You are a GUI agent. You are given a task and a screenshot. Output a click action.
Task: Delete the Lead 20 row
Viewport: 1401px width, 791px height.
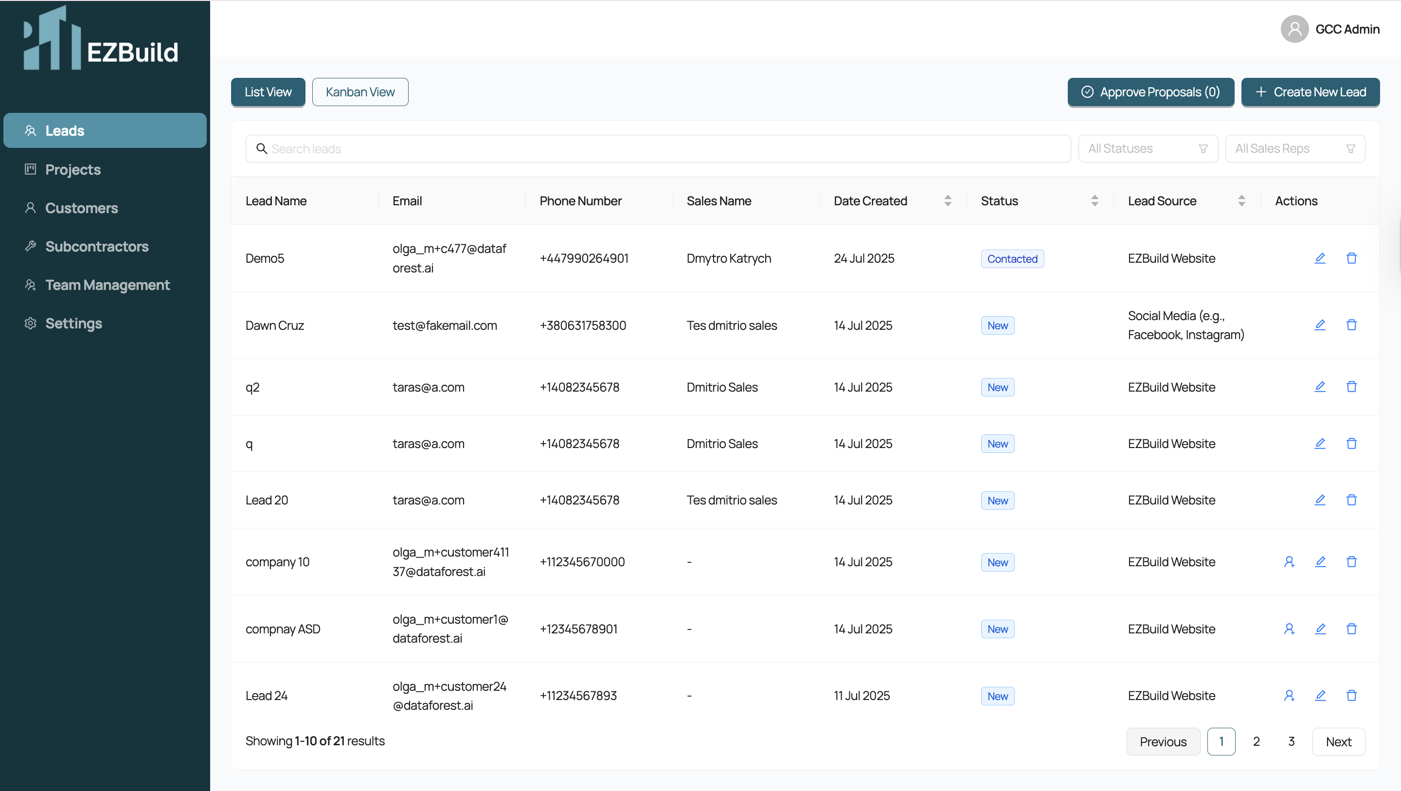1351,500
